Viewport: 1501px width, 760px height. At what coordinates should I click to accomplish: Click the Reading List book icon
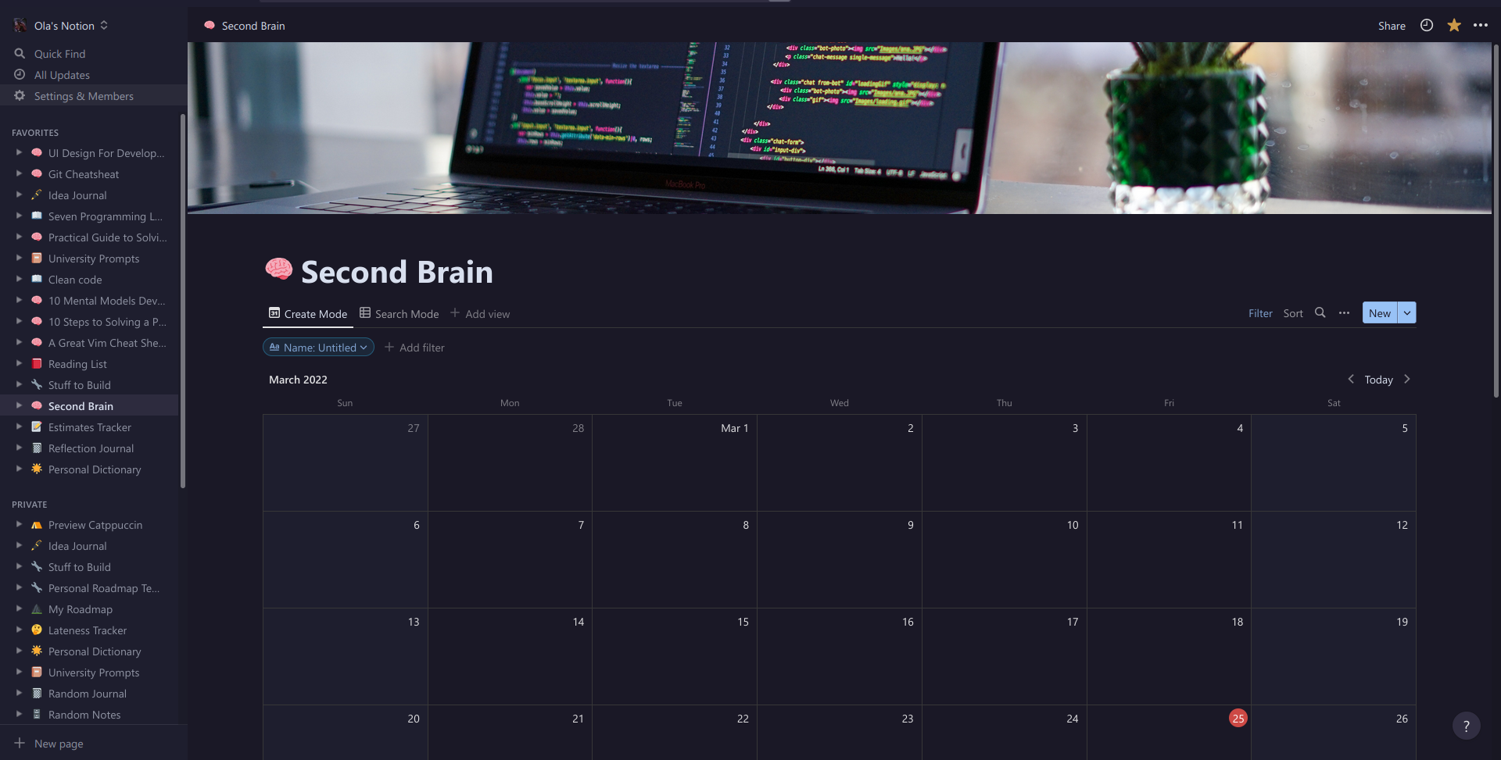tap(37, 363)
